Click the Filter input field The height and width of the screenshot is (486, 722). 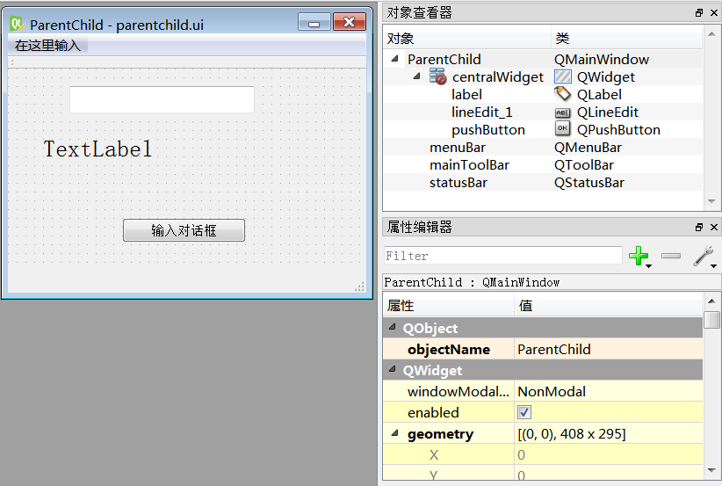click(x=502, y=256)
